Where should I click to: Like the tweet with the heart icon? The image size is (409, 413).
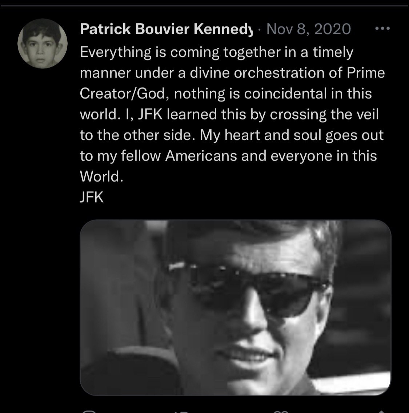click(x=280, y=411)
